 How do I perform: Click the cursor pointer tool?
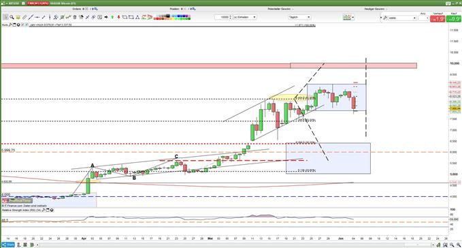[x=5, y=18]
